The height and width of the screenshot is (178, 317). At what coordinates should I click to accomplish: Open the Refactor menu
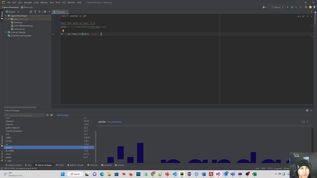(x=44, y=2)
